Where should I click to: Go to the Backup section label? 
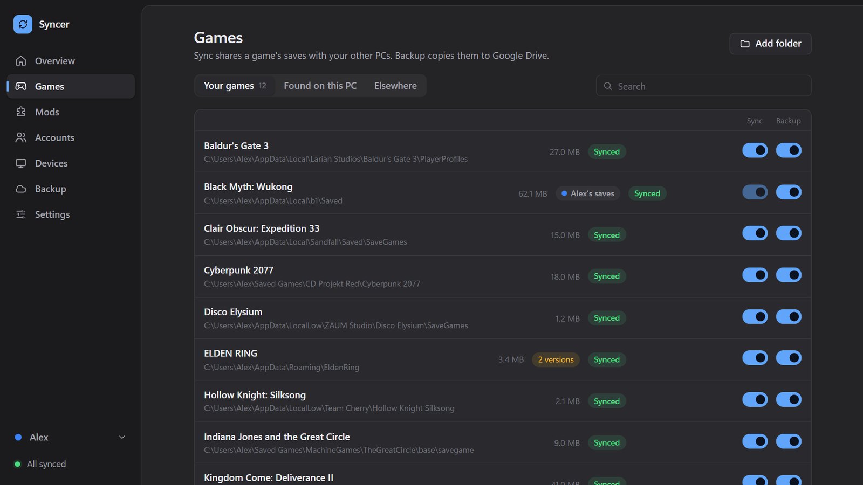coord(51,189)
